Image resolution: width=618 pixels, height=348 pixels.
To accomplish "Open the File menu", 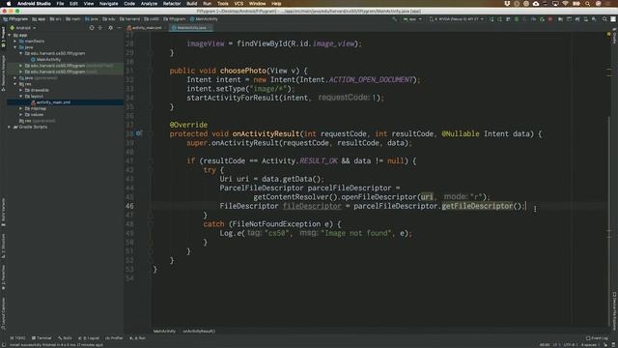I will 60,4.
